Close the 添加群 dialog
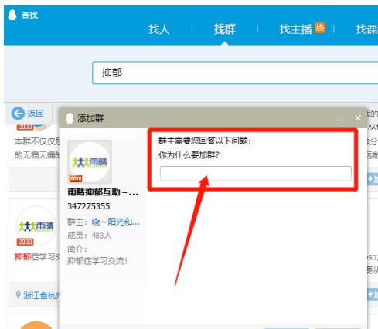Viewport: 378px width, 329px height. (x=358, y=118)
